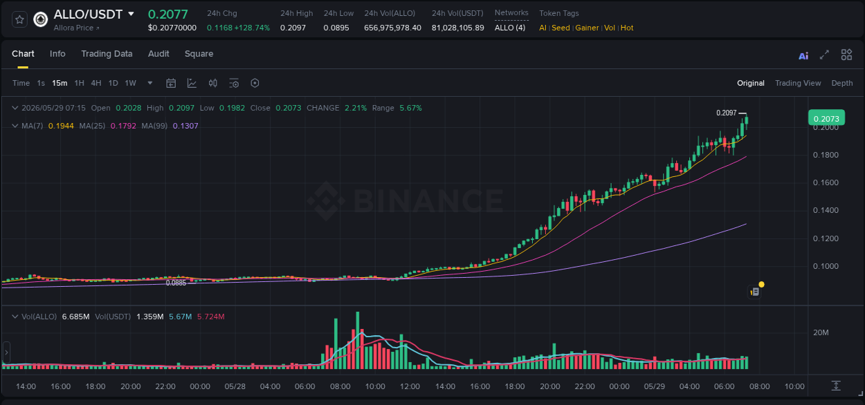Collapse the MA indicator legend chevron
The width and height of the screenshot is (865, 405).
click(15, 126)
